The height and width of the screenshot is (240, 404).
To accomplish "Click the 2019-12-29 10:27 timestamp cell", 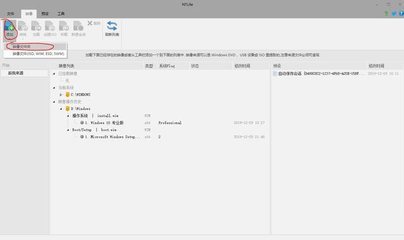I will point(249,123).
